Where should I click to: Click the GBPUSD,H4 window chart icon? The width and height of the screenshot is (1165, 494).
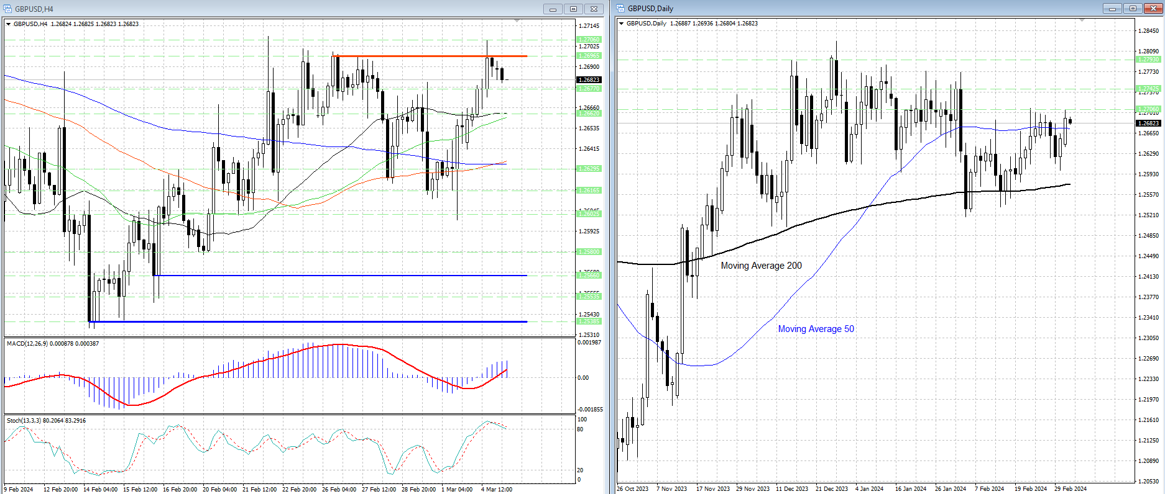(7, 9)
